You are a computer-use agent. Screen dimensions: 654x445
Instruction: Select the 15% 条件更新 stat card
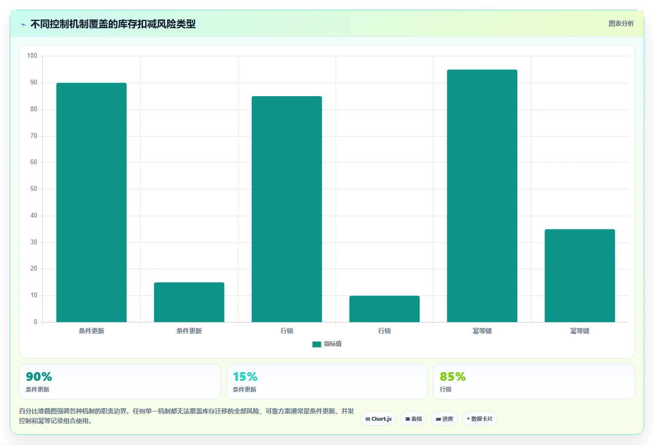(x=327, y=381)
